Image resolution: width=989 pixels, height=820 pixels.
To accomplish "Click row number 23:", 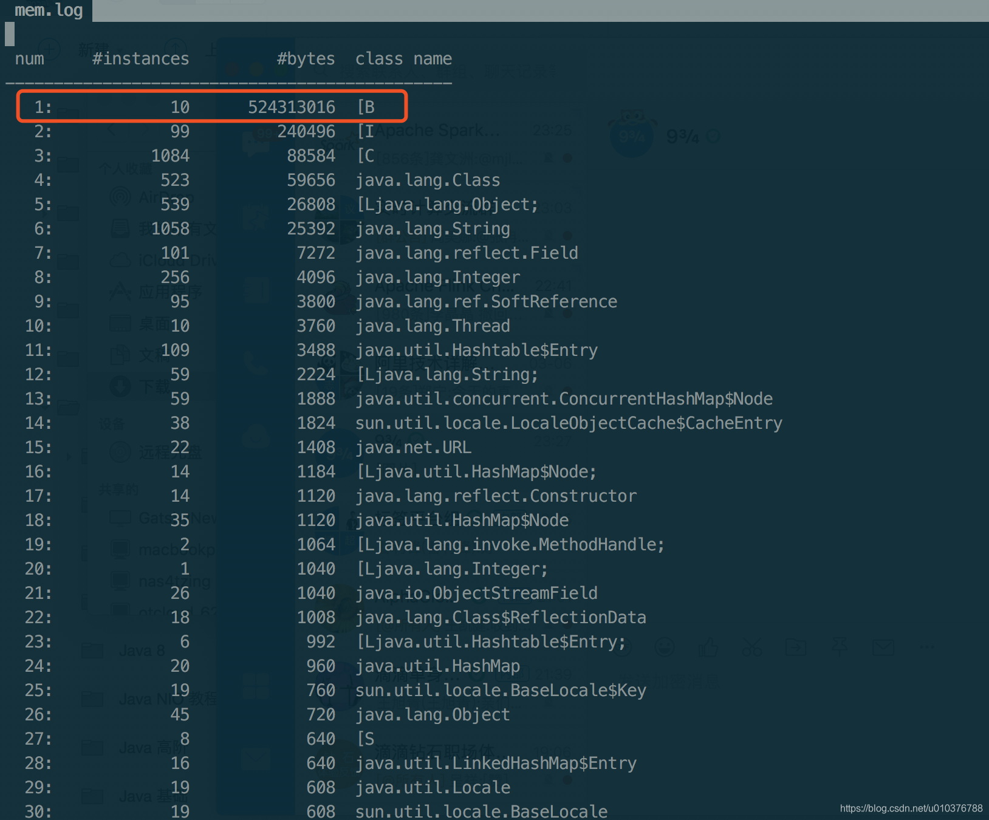I will 38,642.
